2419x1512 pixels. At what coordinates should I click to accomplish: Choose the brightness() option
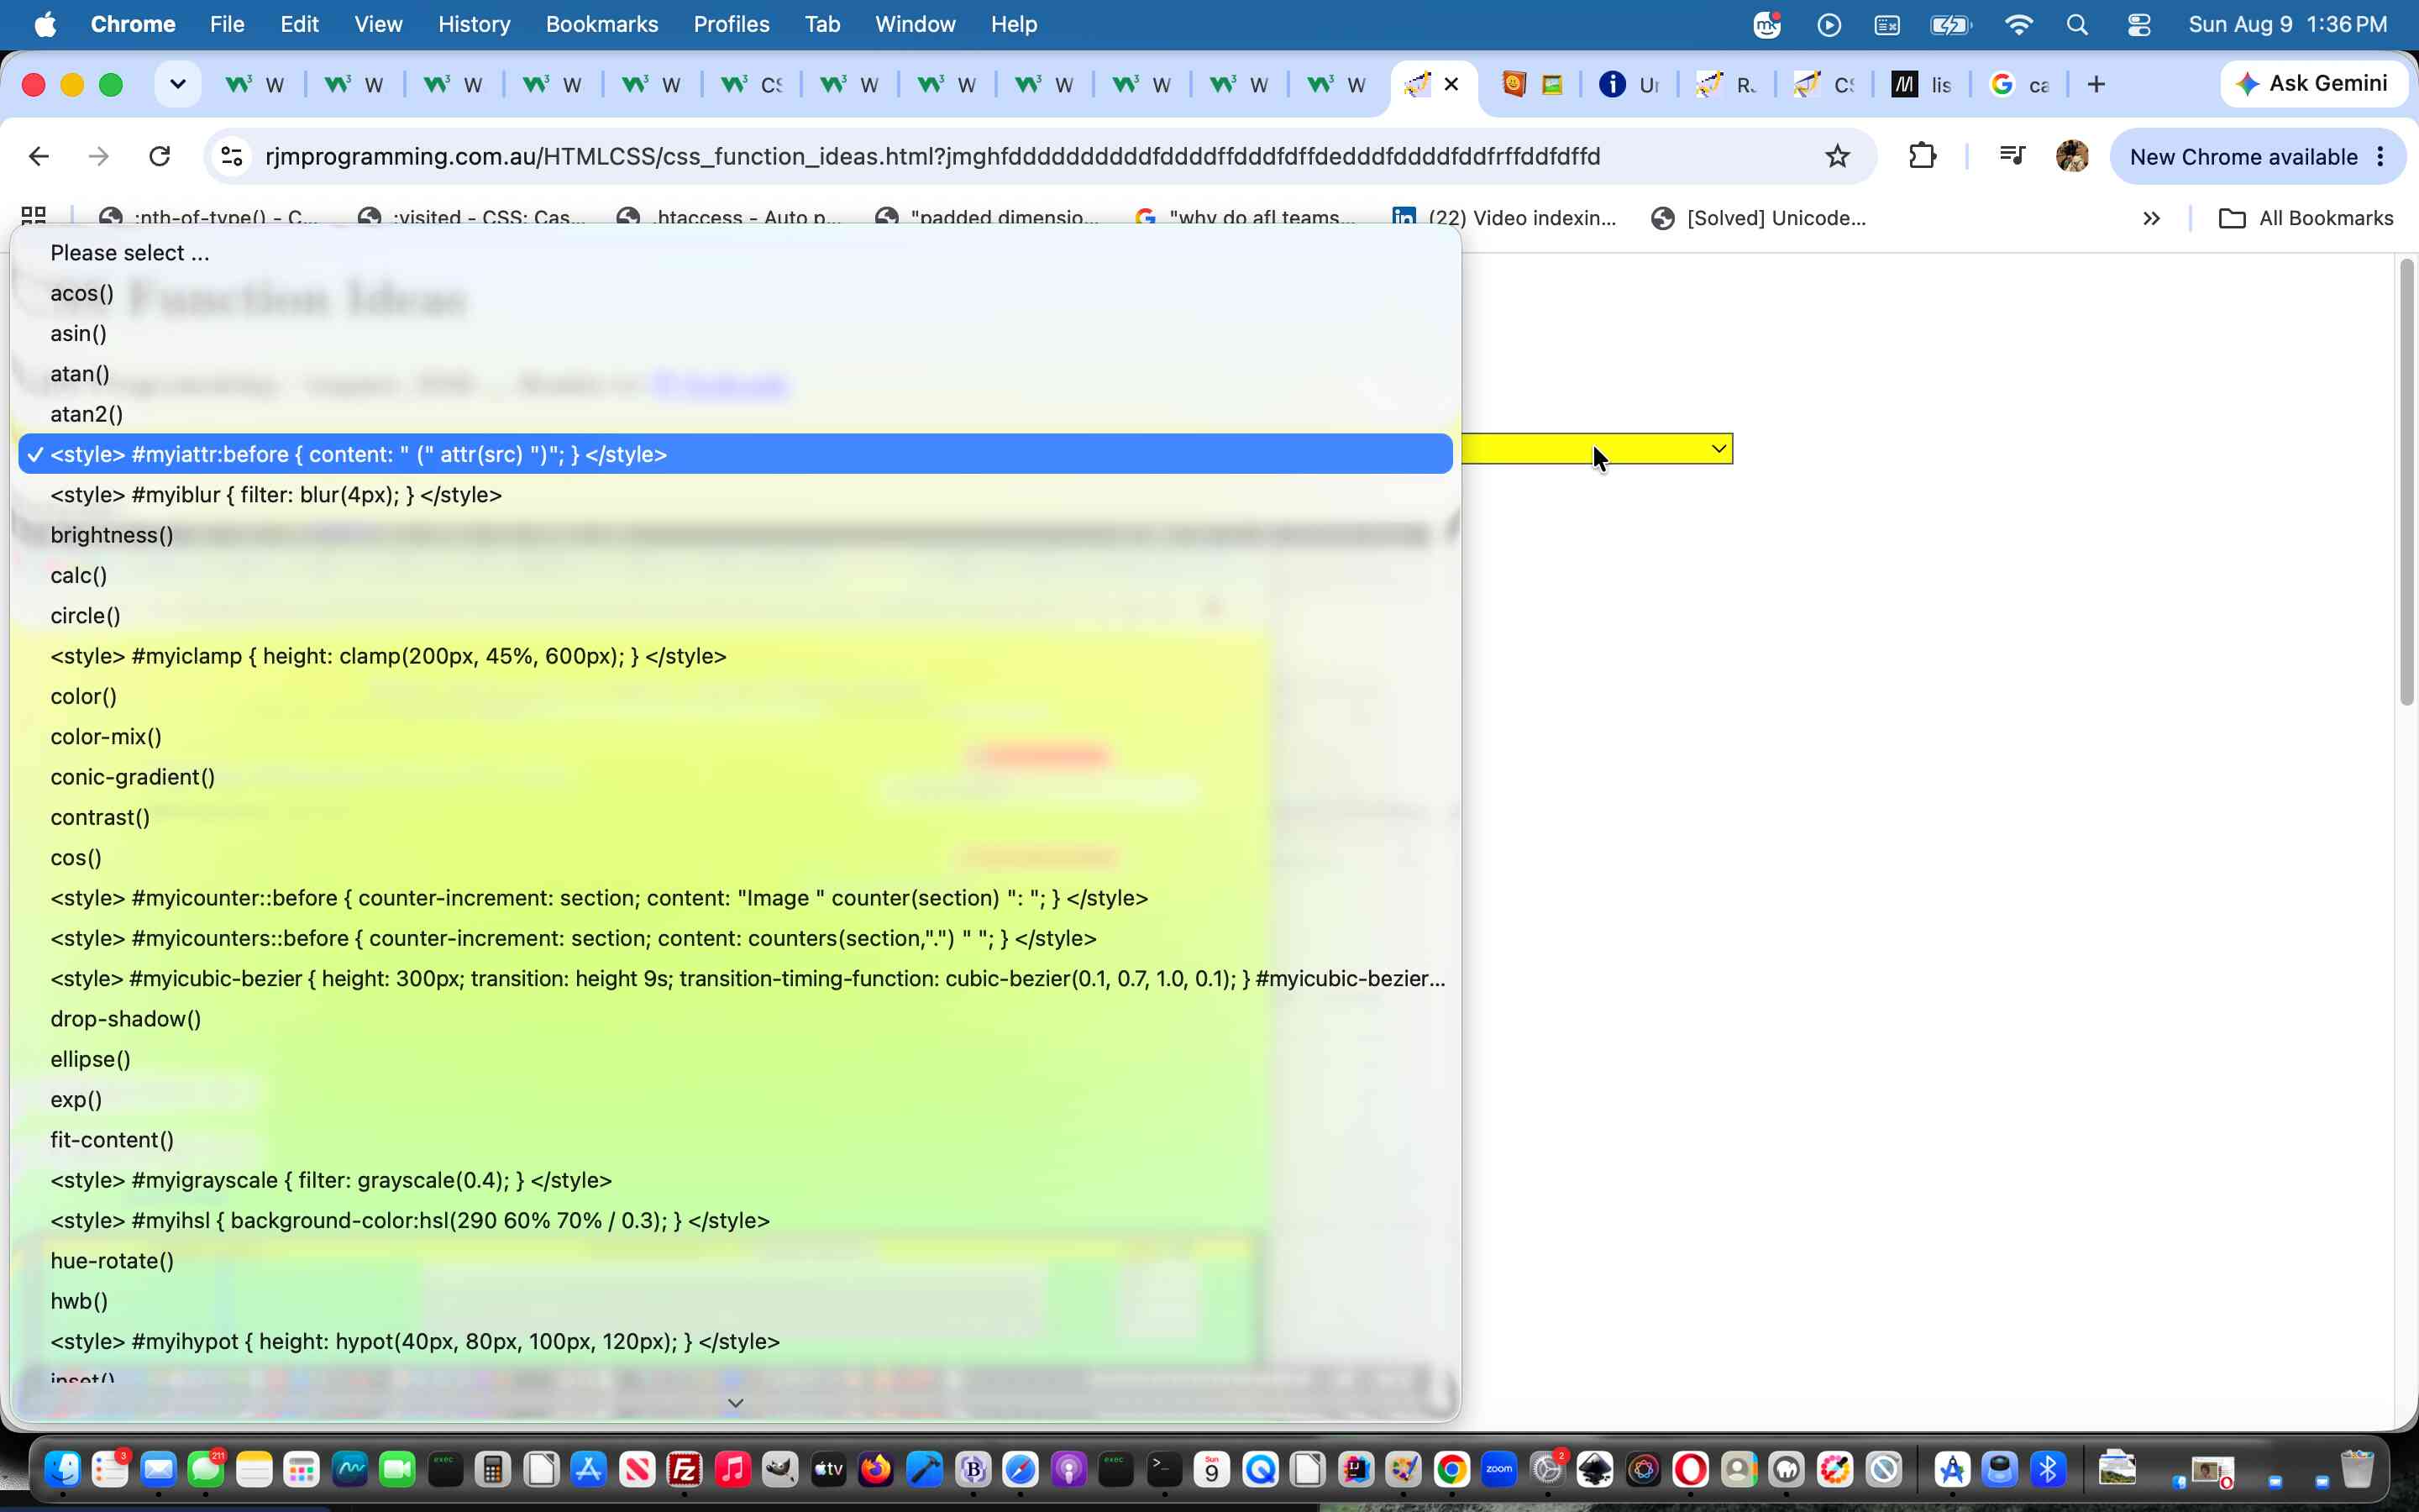(736, 535)
